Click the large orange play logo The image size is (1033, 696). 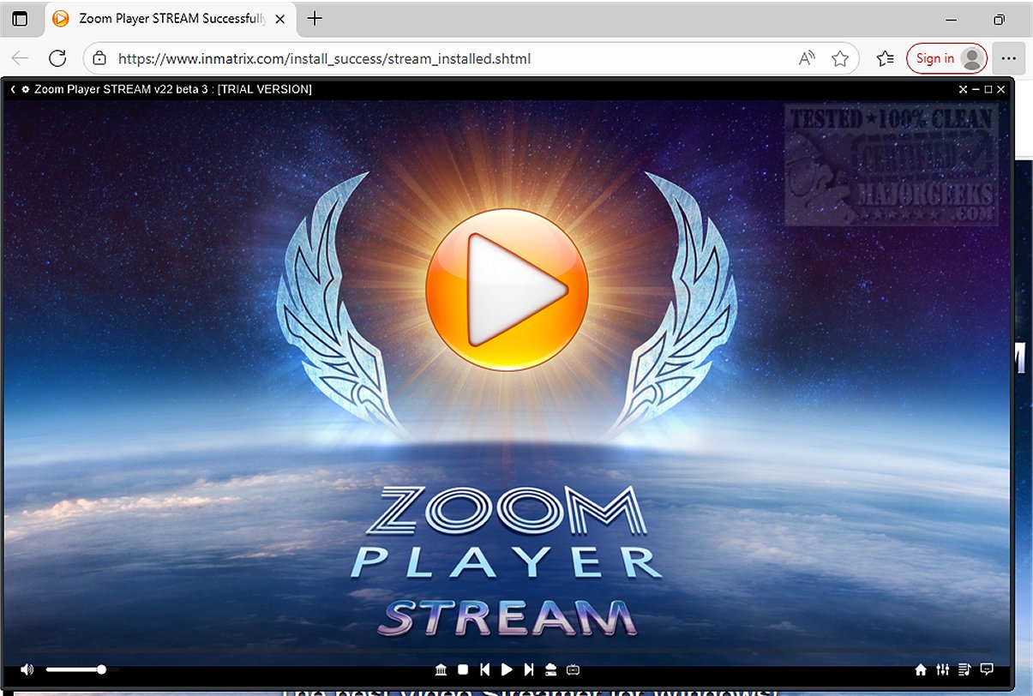[507, 290]
